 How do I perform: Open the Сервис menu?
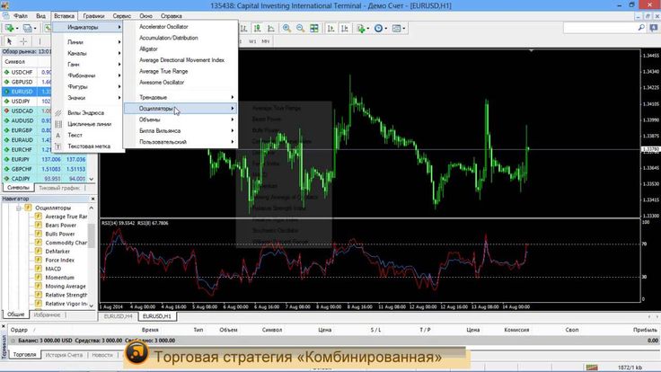click(124, 16)
